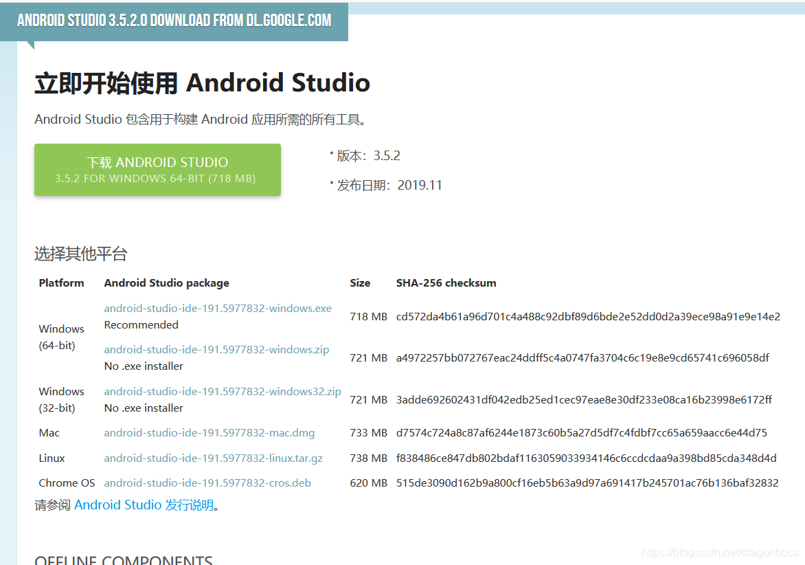Click the checksum starting with f838486ce847

tap(587, 458)
